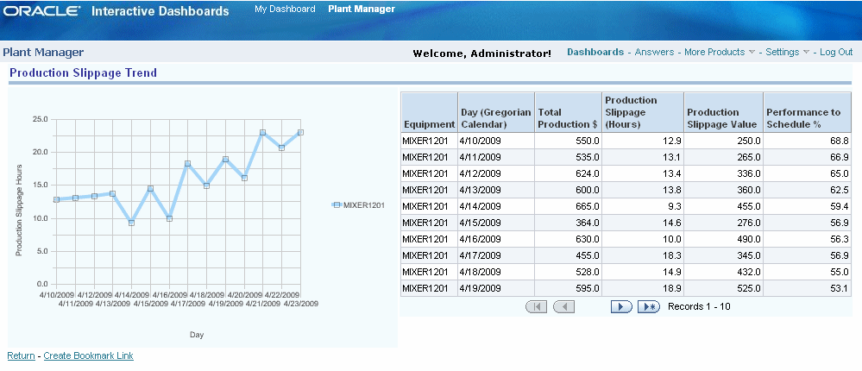
Task: Click slippage value 490.0 cell
Action: tap(723, 240)
